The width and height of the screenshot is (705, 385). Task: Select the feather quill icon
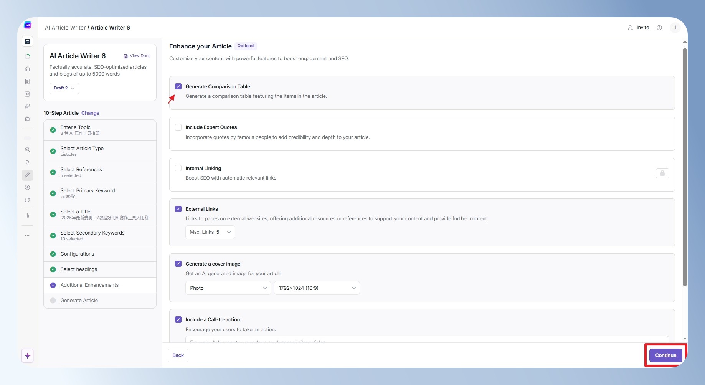(27, 106)
